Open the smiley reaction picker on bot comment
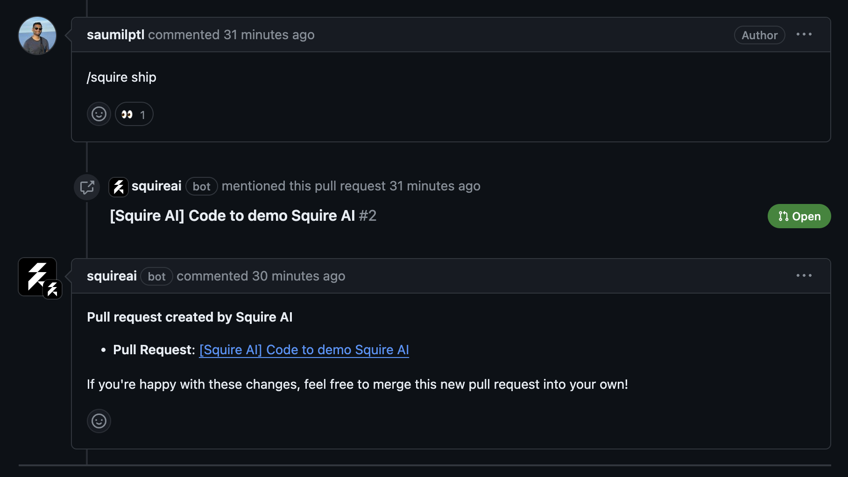Viewport: 848px width, 477px height. (x=99, y=421)
